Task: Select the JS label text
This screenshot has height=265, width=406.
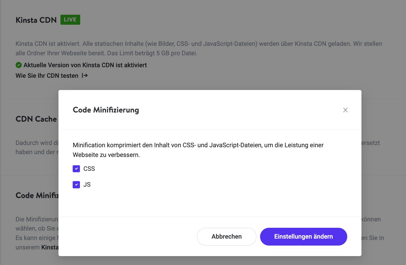Action: tap(87, 184)
